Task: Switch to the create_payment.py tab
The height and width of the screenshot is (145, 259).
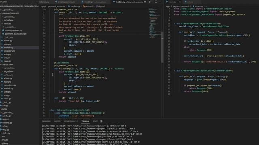Action: (x=66, y=2)
